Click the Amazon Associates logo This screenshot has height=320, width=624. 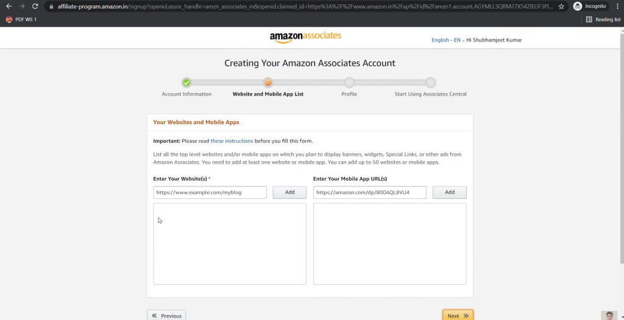pos(305,37)
